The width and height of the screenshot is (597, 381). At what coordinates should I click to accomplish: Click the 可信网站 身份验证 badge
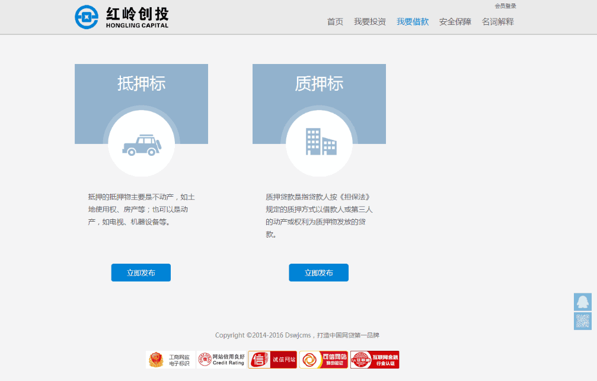(324, 360)
